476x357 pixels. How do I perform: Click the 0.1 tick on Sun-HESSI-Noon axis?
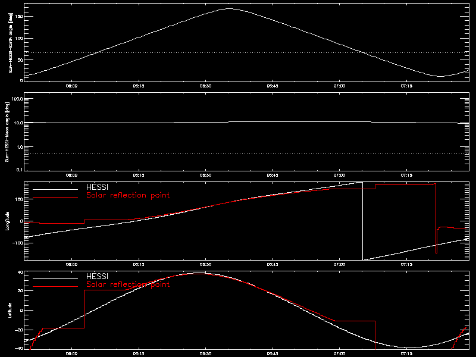coord(20,170)
